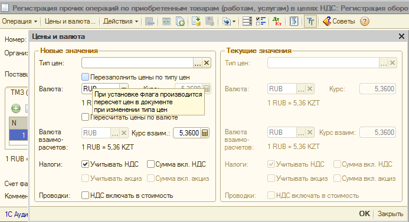Open calculator for Курс взаим. field
Viewport: 409px width, 222px height.
pos(205,133)
